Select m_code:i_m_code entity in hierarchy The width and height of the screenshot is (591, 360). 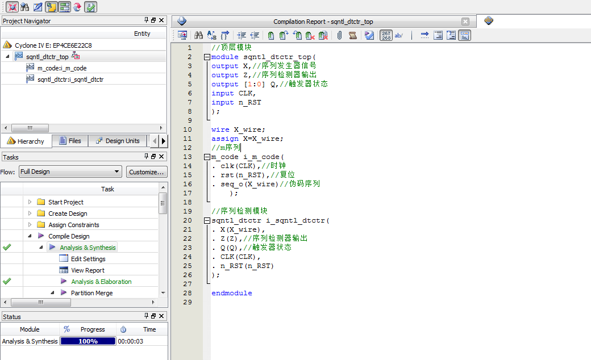pos(62,68)
